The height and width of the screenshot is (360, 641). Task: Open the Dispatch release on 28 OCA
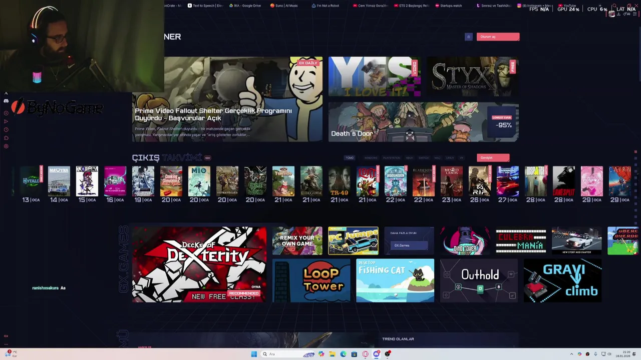pos(536,181)
